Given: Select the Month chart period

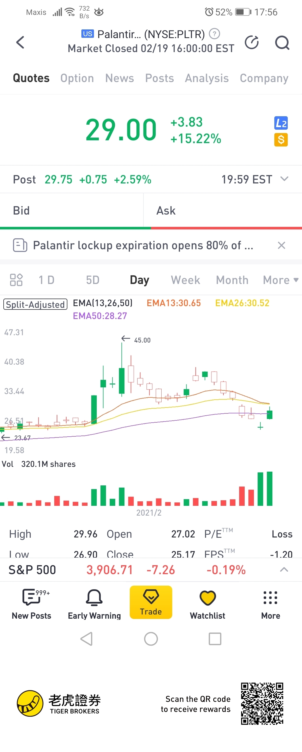Looking at the screenshot, I should (232, 280).
